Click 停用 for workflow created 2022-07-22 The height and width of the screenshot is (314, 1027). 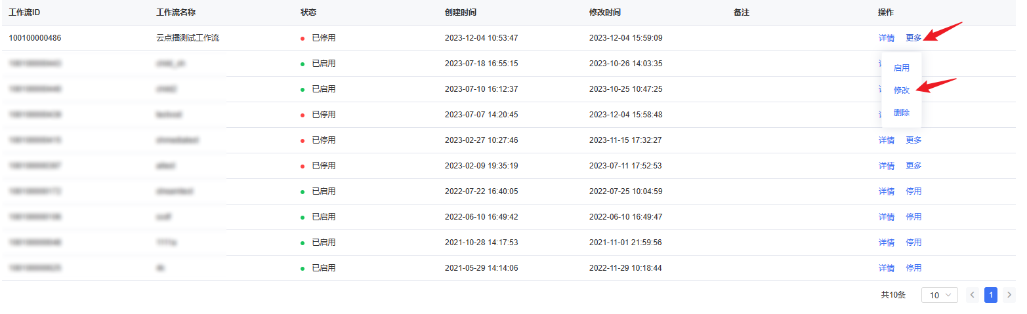(x=913, y=191)
